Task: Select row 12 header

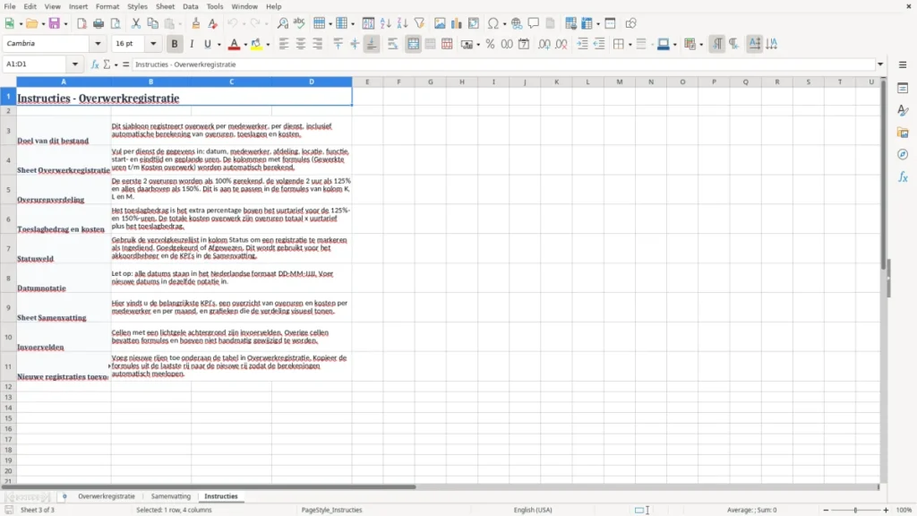Action: tap(8, 387)
